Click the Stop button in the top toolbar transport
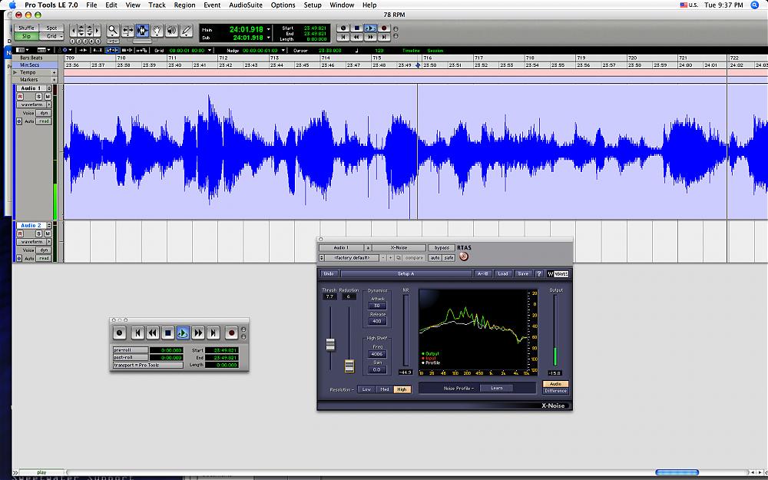This screenshot has height=480, width=768. click(357, 28)
